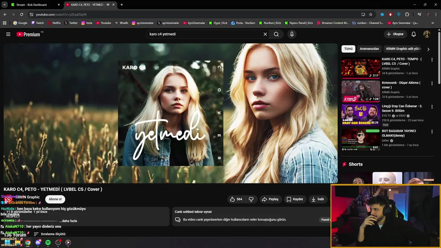Open options menu for Linç@ Eray video
Screen dimensions: 441x248
(x=432, y=107)
